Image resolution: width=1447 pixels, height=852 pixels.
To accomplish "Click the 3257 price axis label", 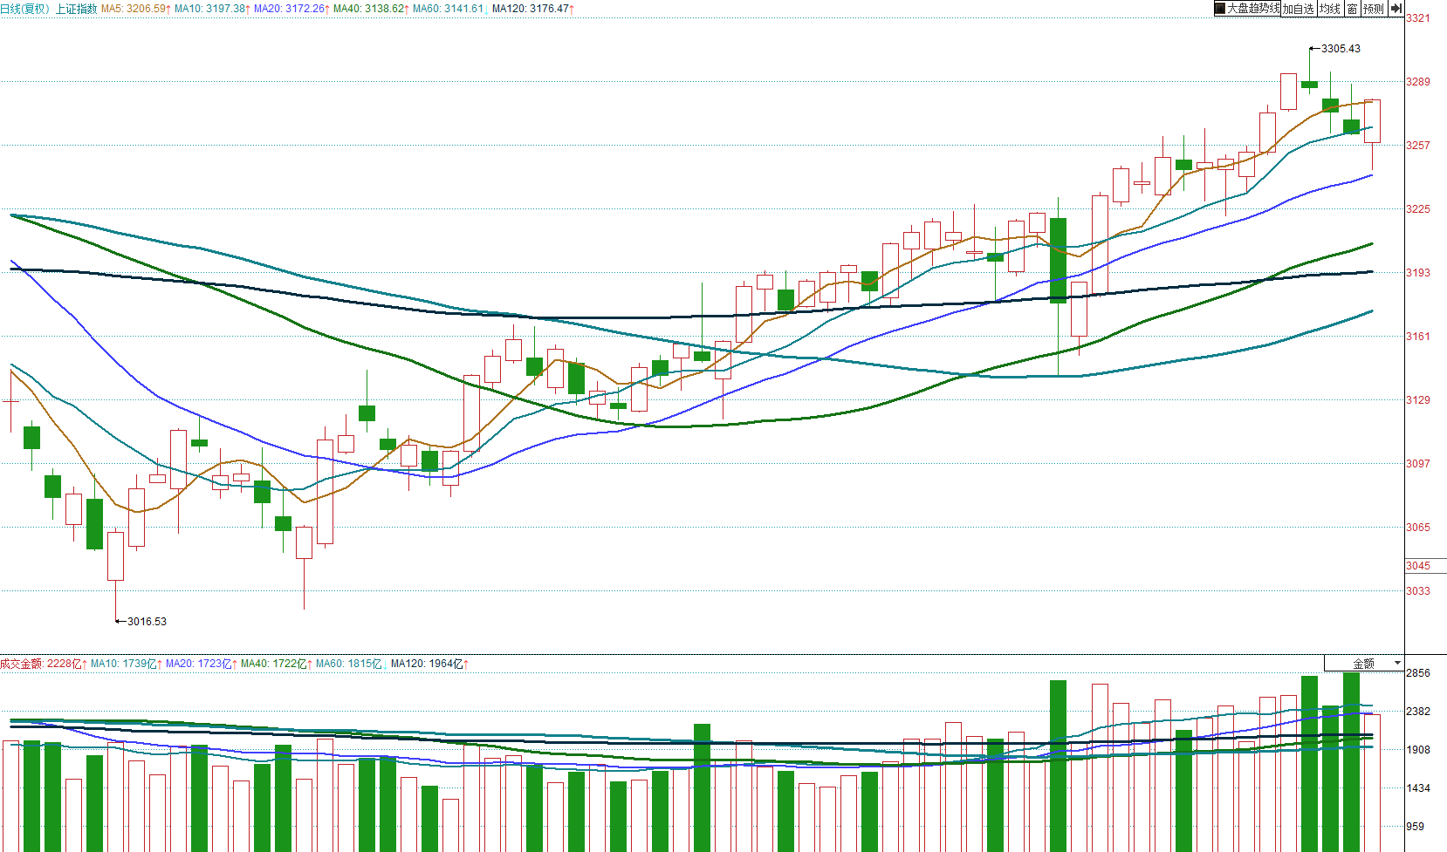I will click(x=1418, y=146).
